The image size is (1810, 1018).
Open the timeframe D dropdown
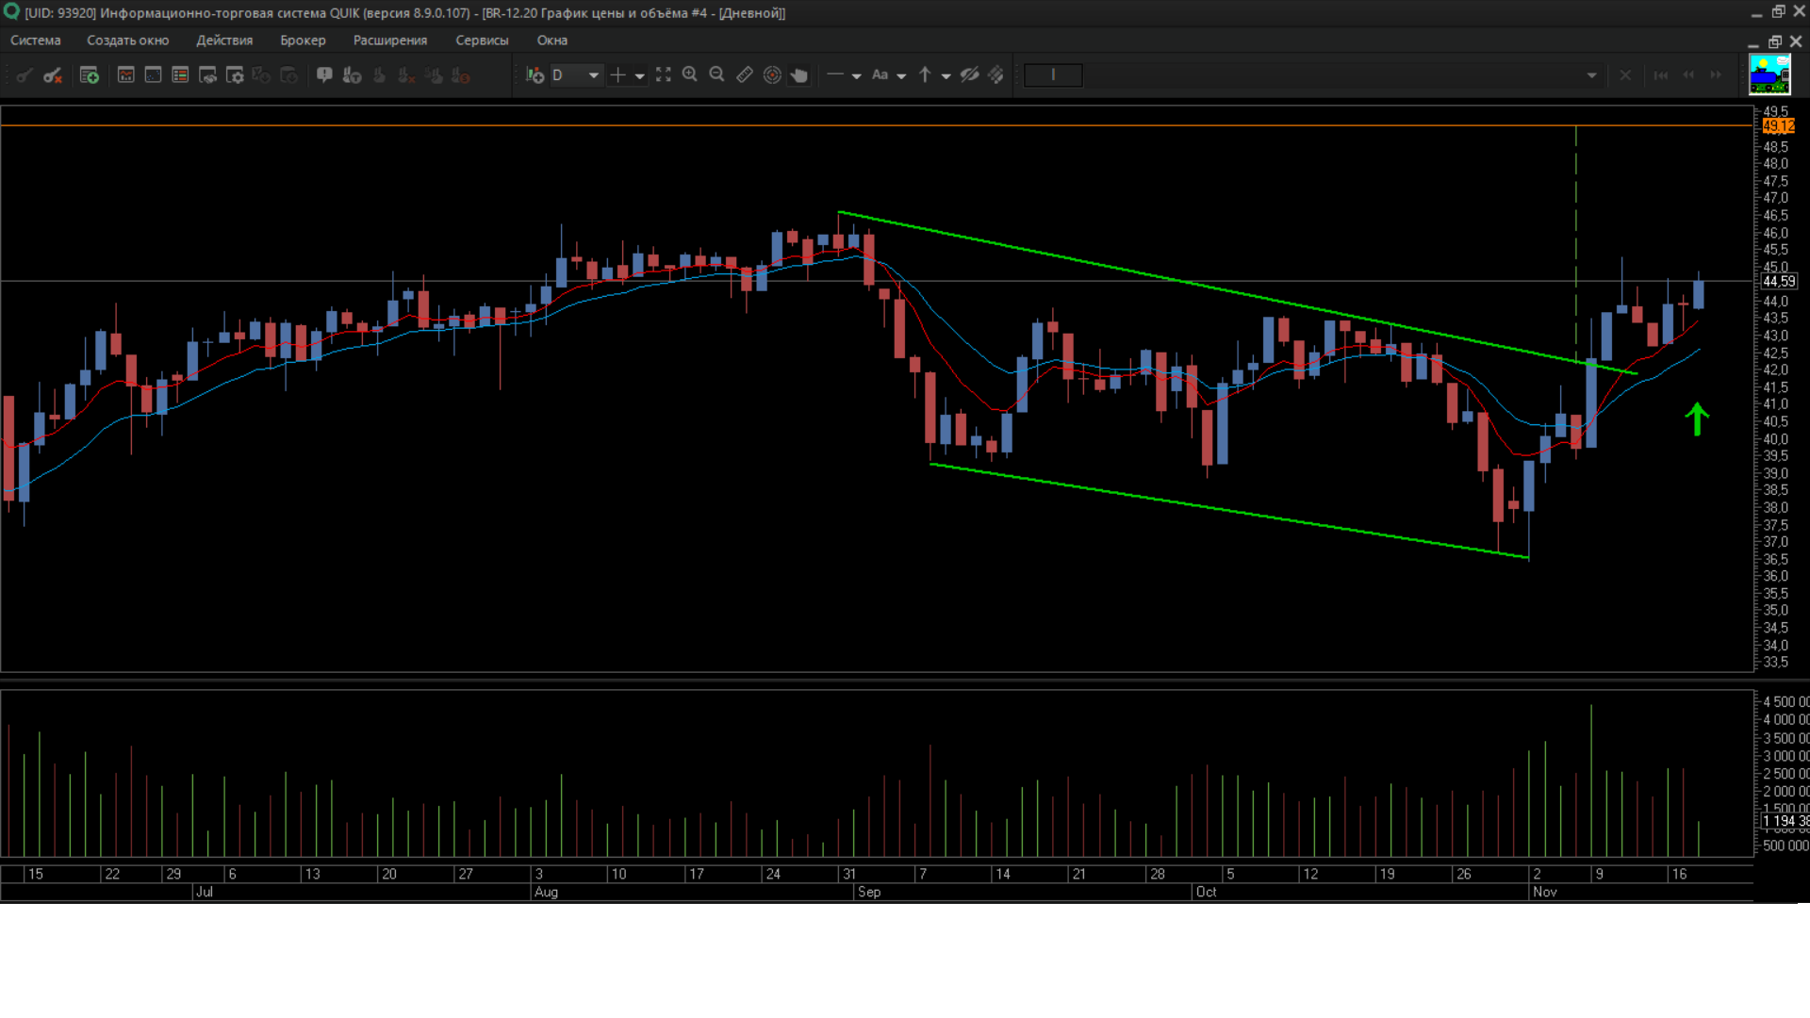pos(593,75)
